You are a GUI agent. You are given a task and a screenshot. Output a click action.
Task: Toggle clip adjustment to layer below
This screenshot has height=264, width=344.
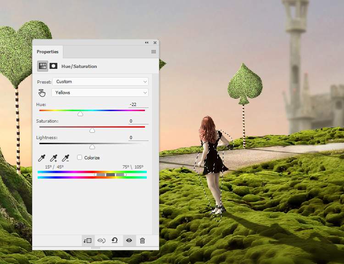click(x=88, y=240)
